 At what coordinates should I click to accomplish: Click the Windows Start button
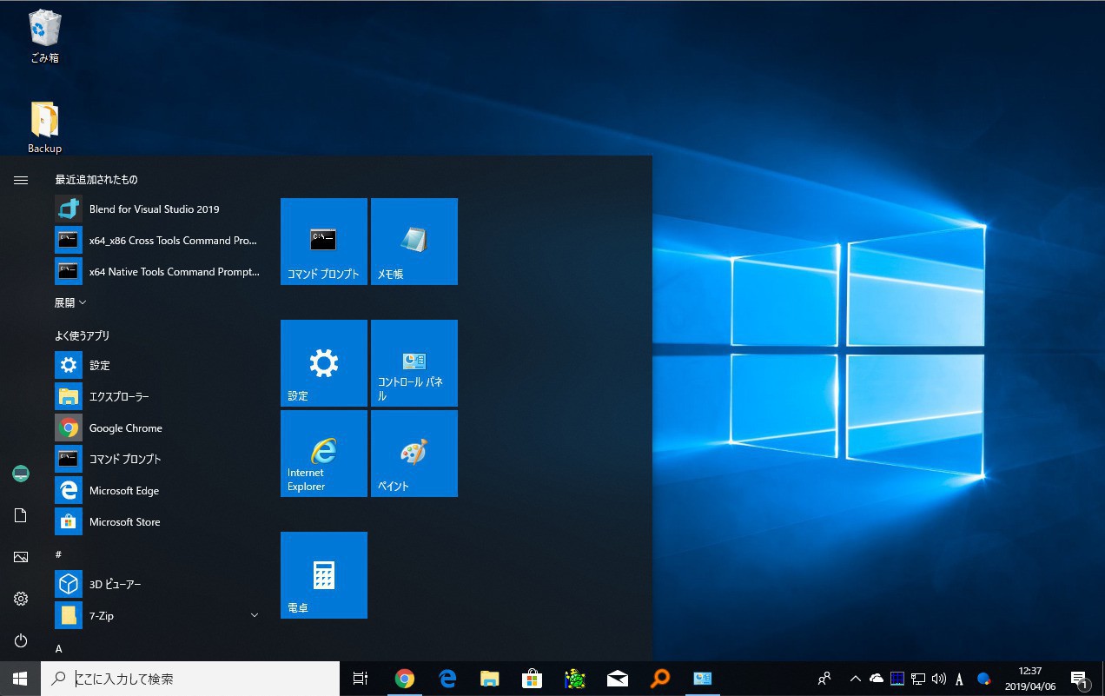[20, 679]
